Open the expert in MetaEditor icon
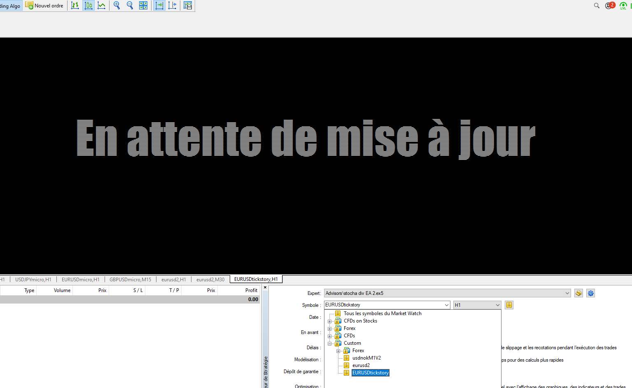The height and width of the screenshot is (388, 632). click(x=578, y=293)
